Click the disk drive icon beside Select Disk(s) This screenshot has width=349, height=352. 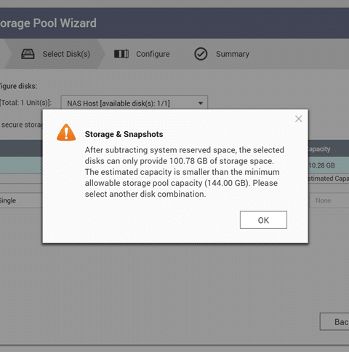tap(28, 54)
